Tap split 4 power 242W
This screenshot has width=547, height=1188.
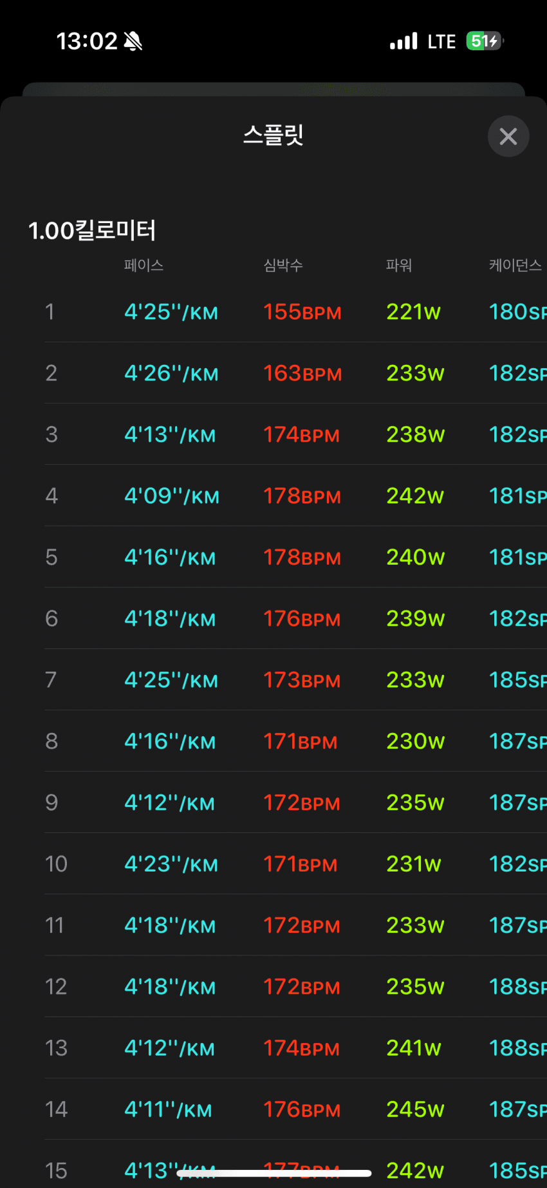415,496
